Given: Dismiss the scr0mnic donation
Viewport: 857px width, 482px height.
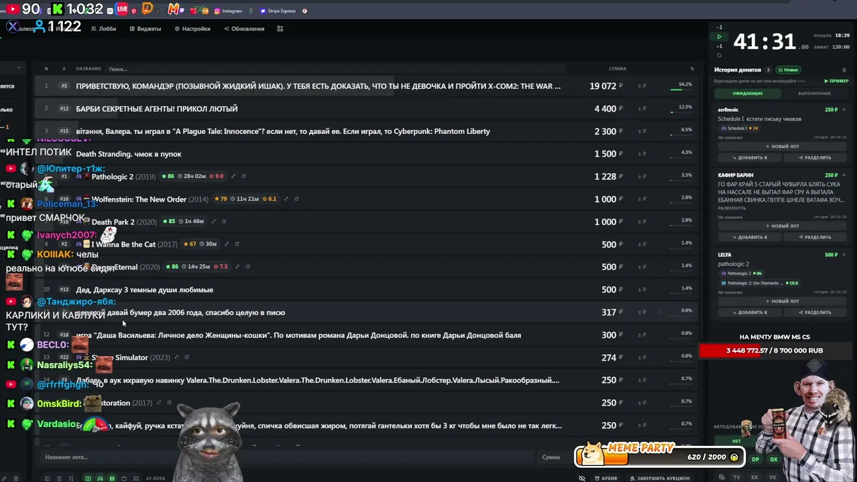Looking at the screenshot, I should tap(844, 110).
